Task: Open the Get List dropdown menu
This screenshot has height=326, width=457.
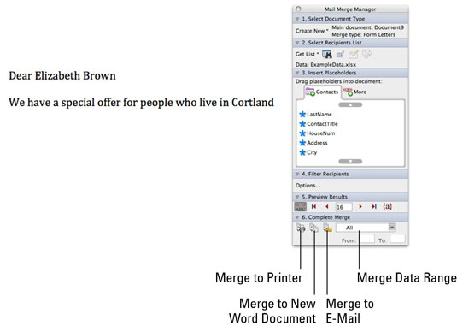Action: coord(307,54)
